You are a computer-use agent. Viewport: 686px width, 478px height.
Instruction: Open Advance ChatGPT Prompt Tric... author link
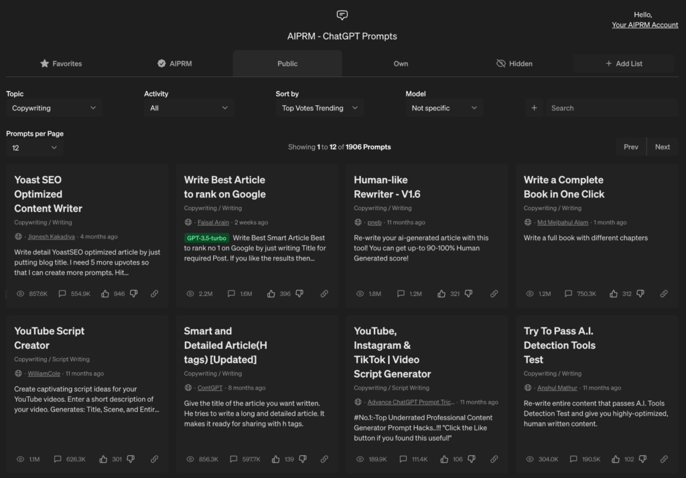point(411,402)
